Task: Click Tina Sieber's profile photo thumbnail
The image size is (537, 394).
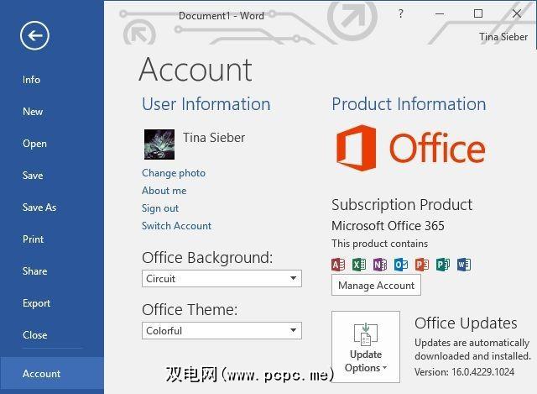Action: [x=159, y=144]
